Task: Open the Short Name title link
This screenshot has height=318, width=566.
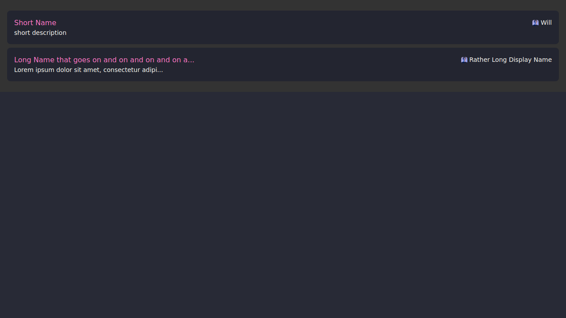Action: 35,23
